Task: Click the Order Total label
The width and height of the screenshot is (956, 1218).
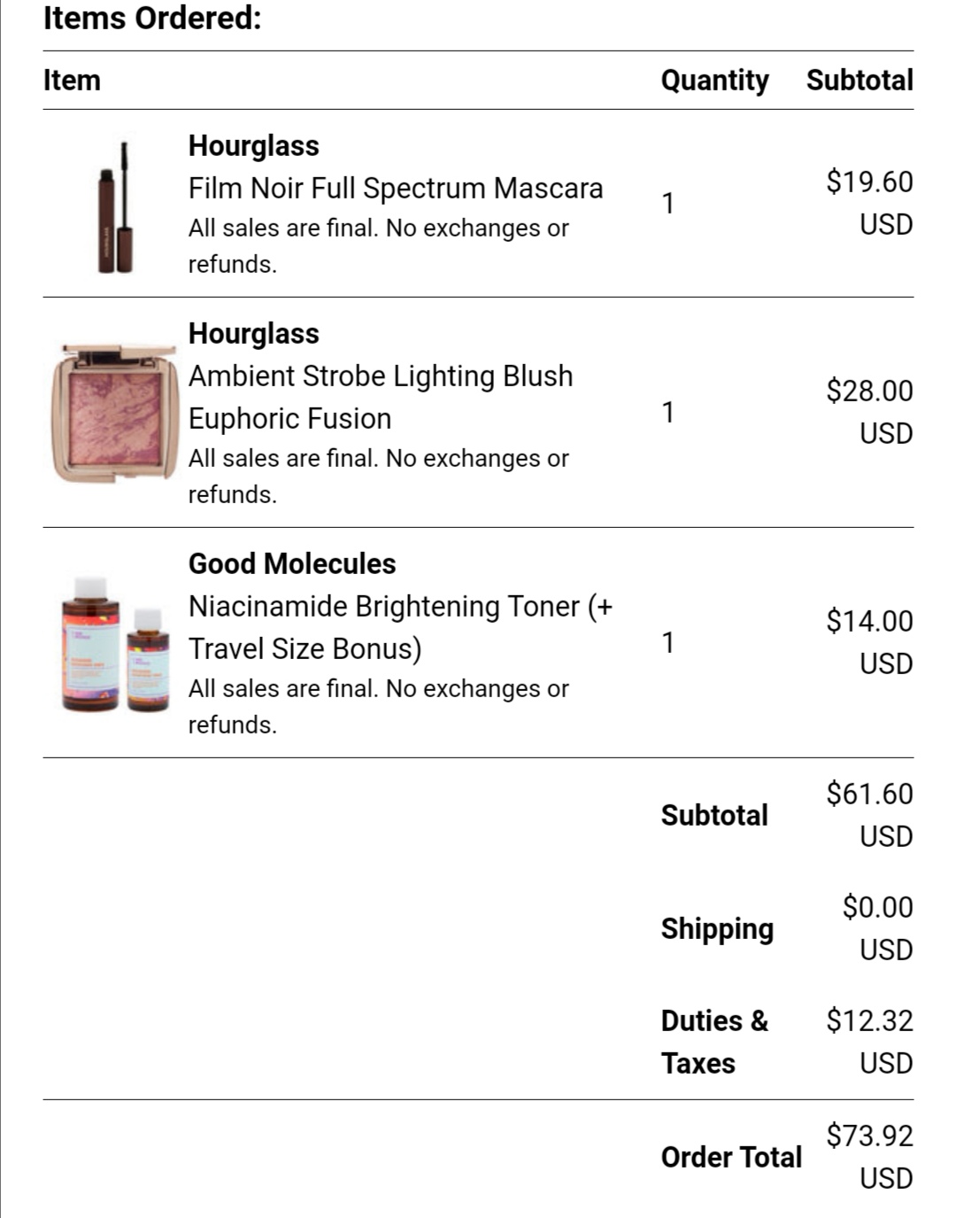Action: coord(731,1157)
